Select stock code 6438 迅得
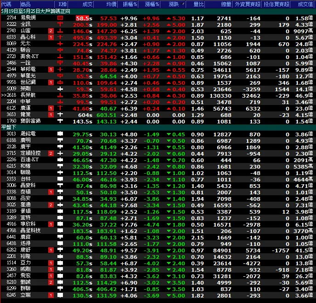Image resolution: width=316 pixels, height=303 pixels. pos(11,243)
